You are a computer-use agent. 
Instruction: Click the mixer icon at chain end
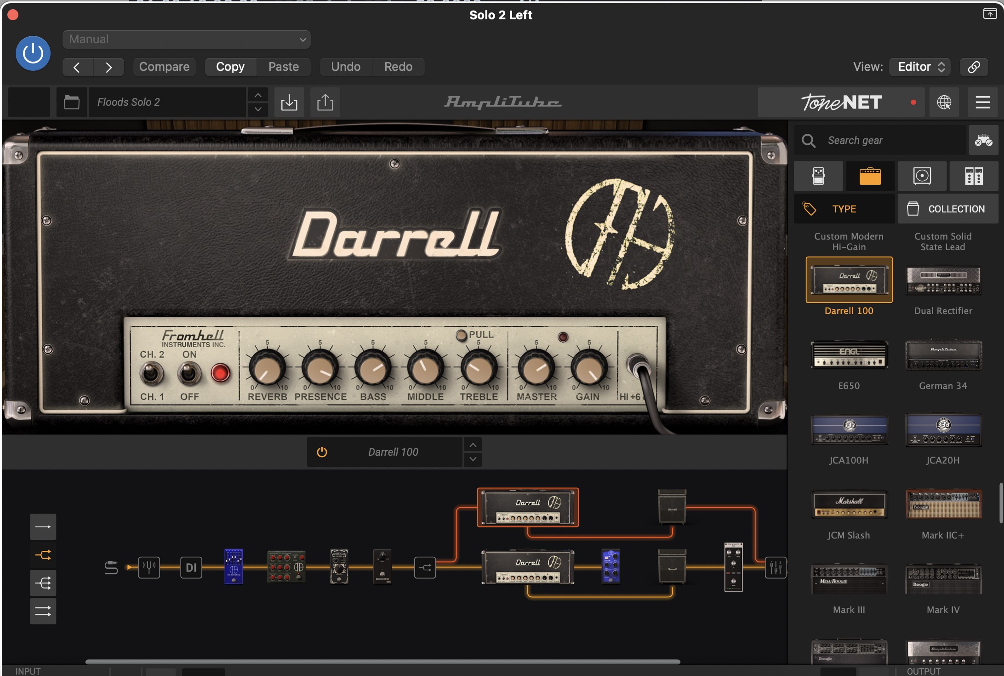776,567
